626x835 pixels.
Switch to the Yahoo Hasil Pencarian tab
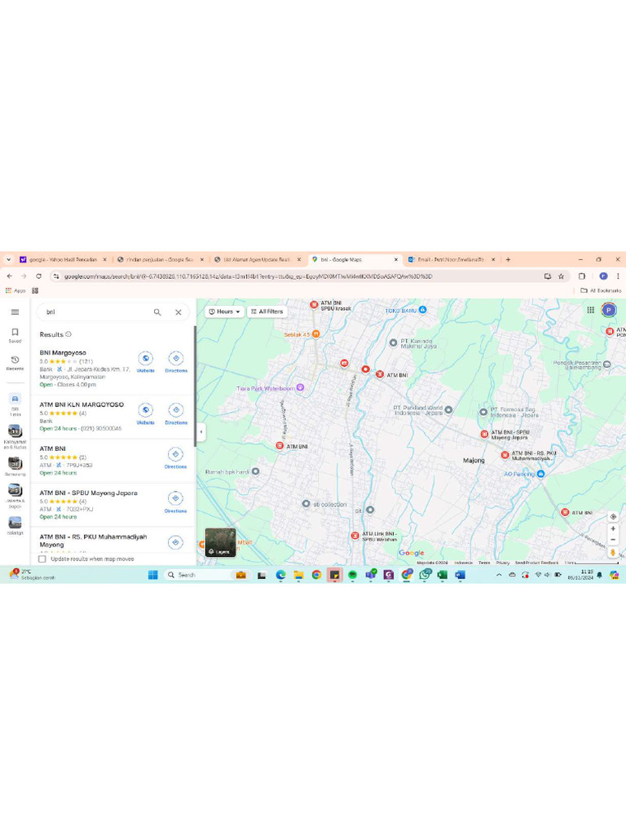tap(63, 259)
